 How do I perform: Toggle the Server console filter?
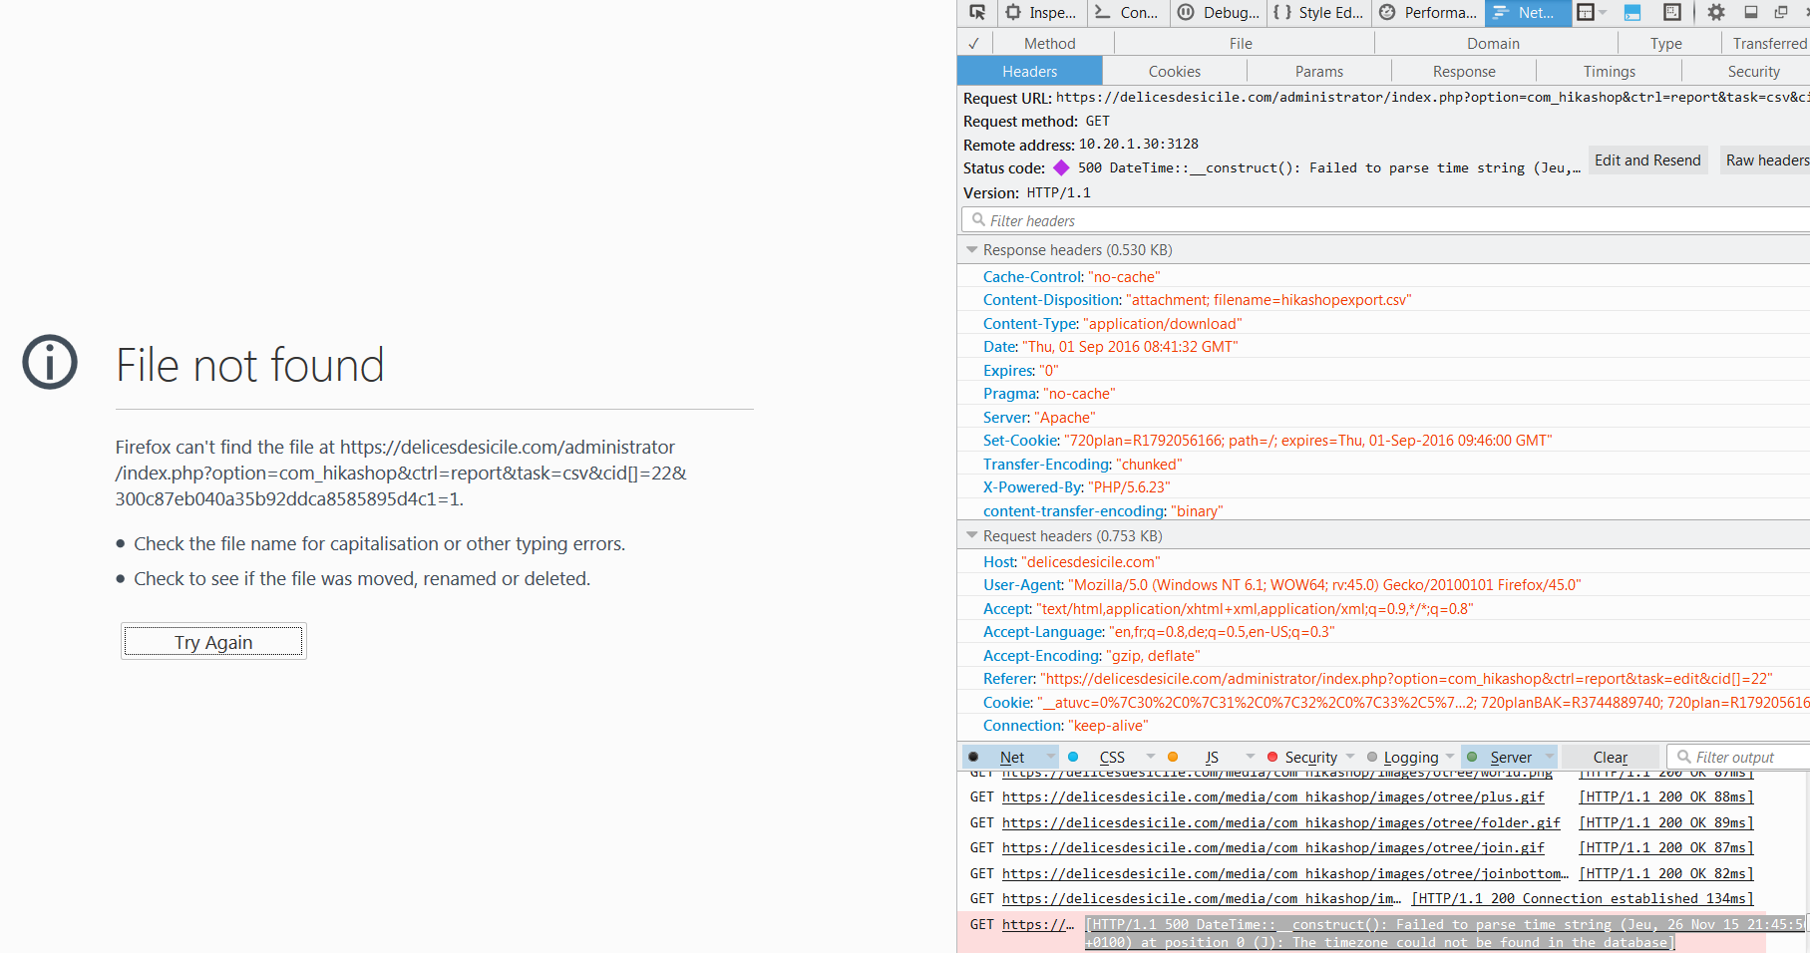(x=1510, y=758)
